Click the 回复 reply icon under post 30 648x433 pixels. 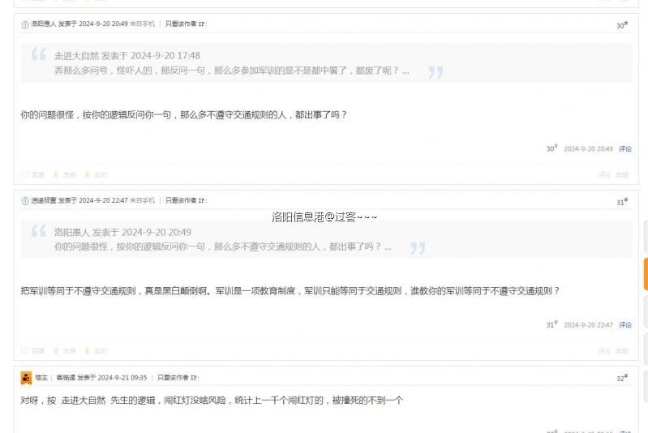pyautogui.click(x=25, y=175)
